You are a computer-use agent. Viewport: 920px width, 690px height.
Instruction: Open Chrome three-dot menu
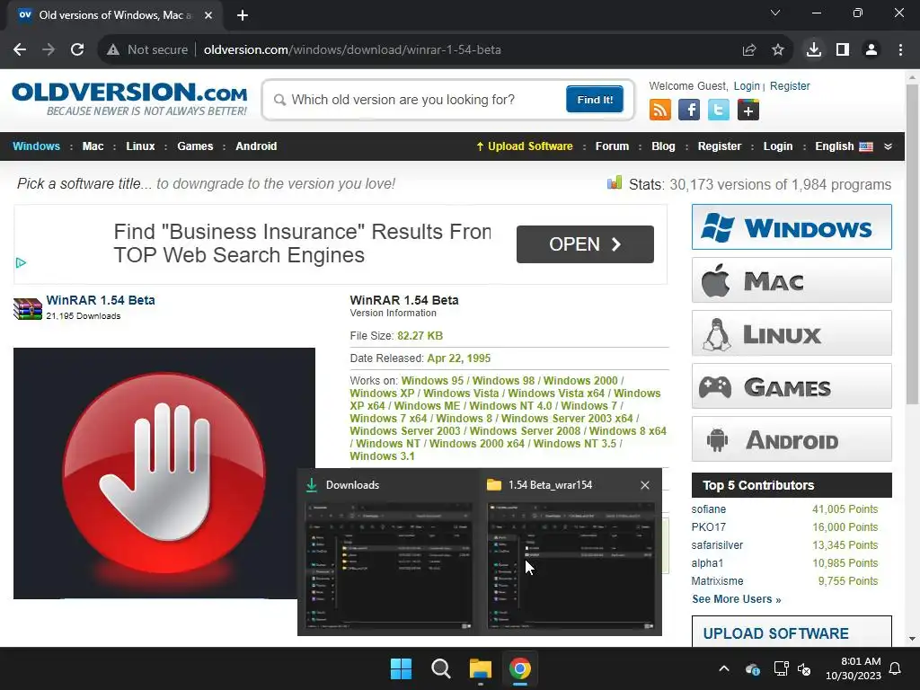(900, 50)
